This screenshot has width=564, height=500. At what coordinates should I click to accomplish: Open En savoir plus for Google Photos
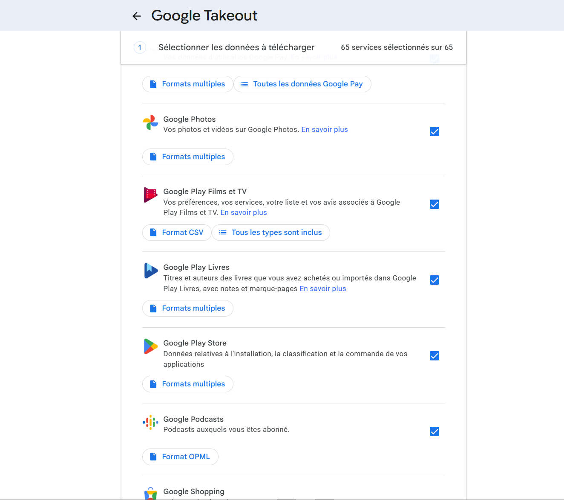(325, 129)
